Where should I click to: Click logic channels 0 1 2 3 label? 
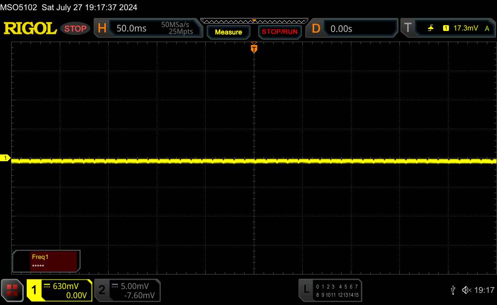(325, 287)
